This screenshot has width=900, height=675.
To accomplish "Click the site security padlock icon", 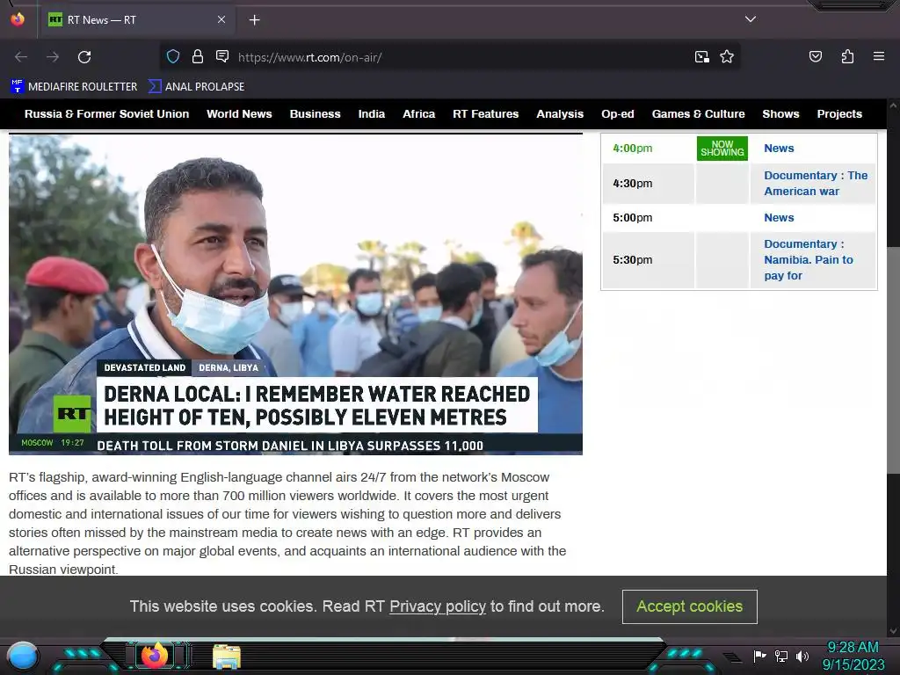I will point(198,56).
